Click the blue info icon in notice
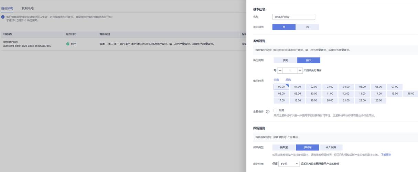 click(3, 17)
